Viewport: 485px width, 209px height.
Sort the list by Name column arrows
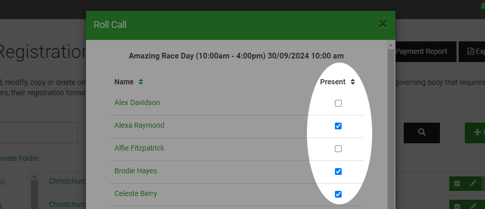(x=141, y=82)
